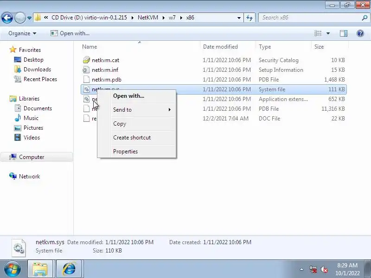Open recent pages dropdown next to Forward
The height and width of the screenshot is (278, 371).
(x=29, y=18)
